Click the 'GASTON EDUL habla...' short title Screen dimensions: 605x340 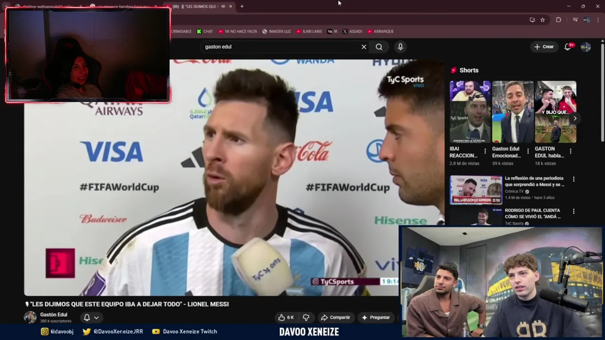coord(549,152)
